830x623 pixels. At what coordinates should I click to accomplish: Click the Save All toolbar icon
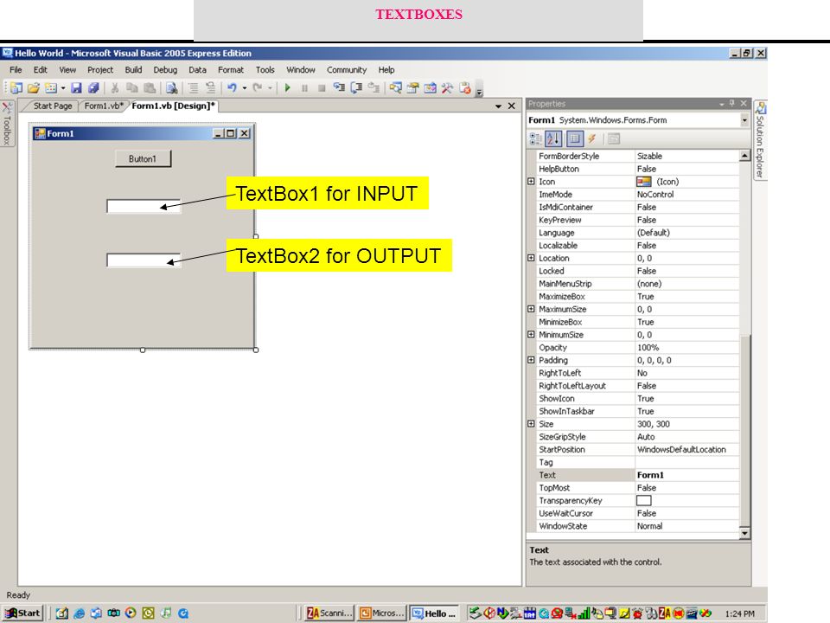coord(93,88)
